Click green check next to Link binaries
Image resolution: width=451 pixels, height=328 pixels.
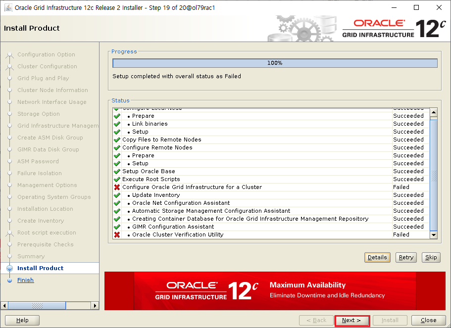tap(117, 124)
